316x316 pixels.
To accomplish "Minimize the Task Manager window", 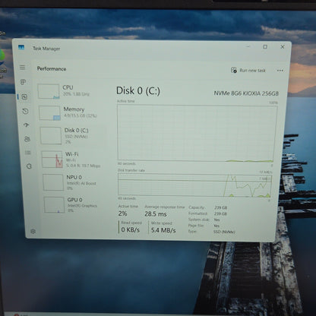I will (x=248, y=46).
